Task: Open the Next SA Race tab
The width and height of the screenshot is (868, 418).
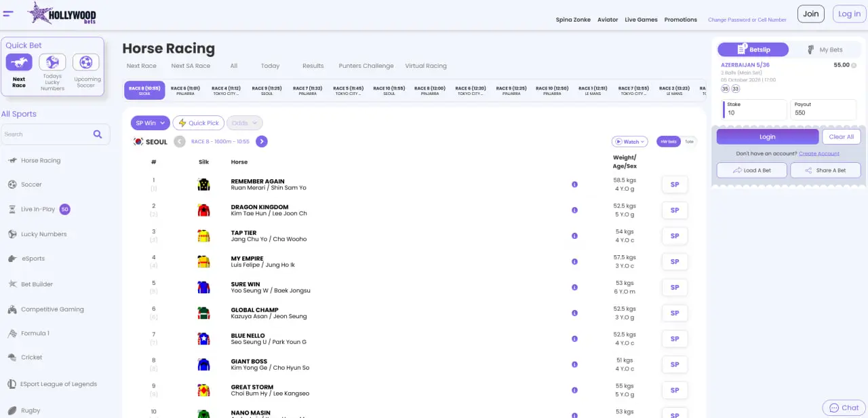Action: pos(191,66)
